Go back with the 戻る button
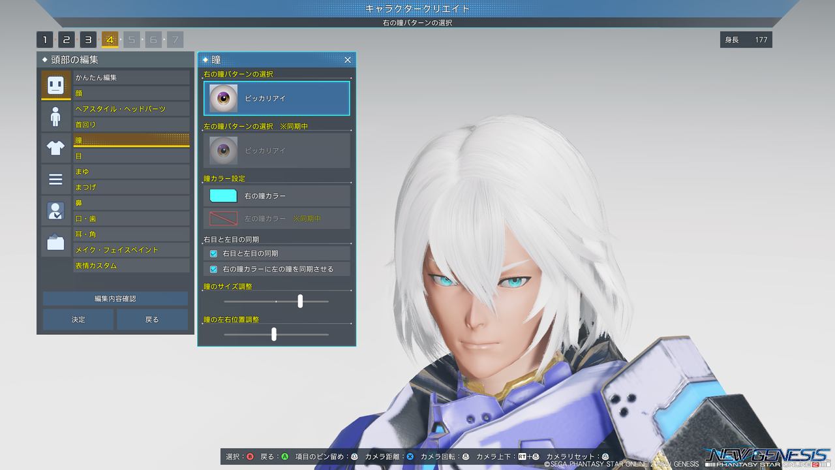Image resolution: width=835 pixels, height=470 pixels. click(152, 320)
